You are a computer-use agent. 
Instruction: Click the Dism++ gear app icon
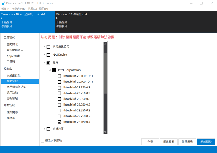point(4,3)
